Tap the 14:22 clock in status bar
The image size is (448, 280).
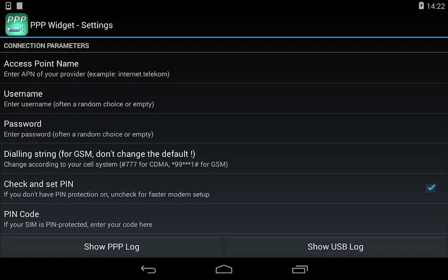coord(436,6)
